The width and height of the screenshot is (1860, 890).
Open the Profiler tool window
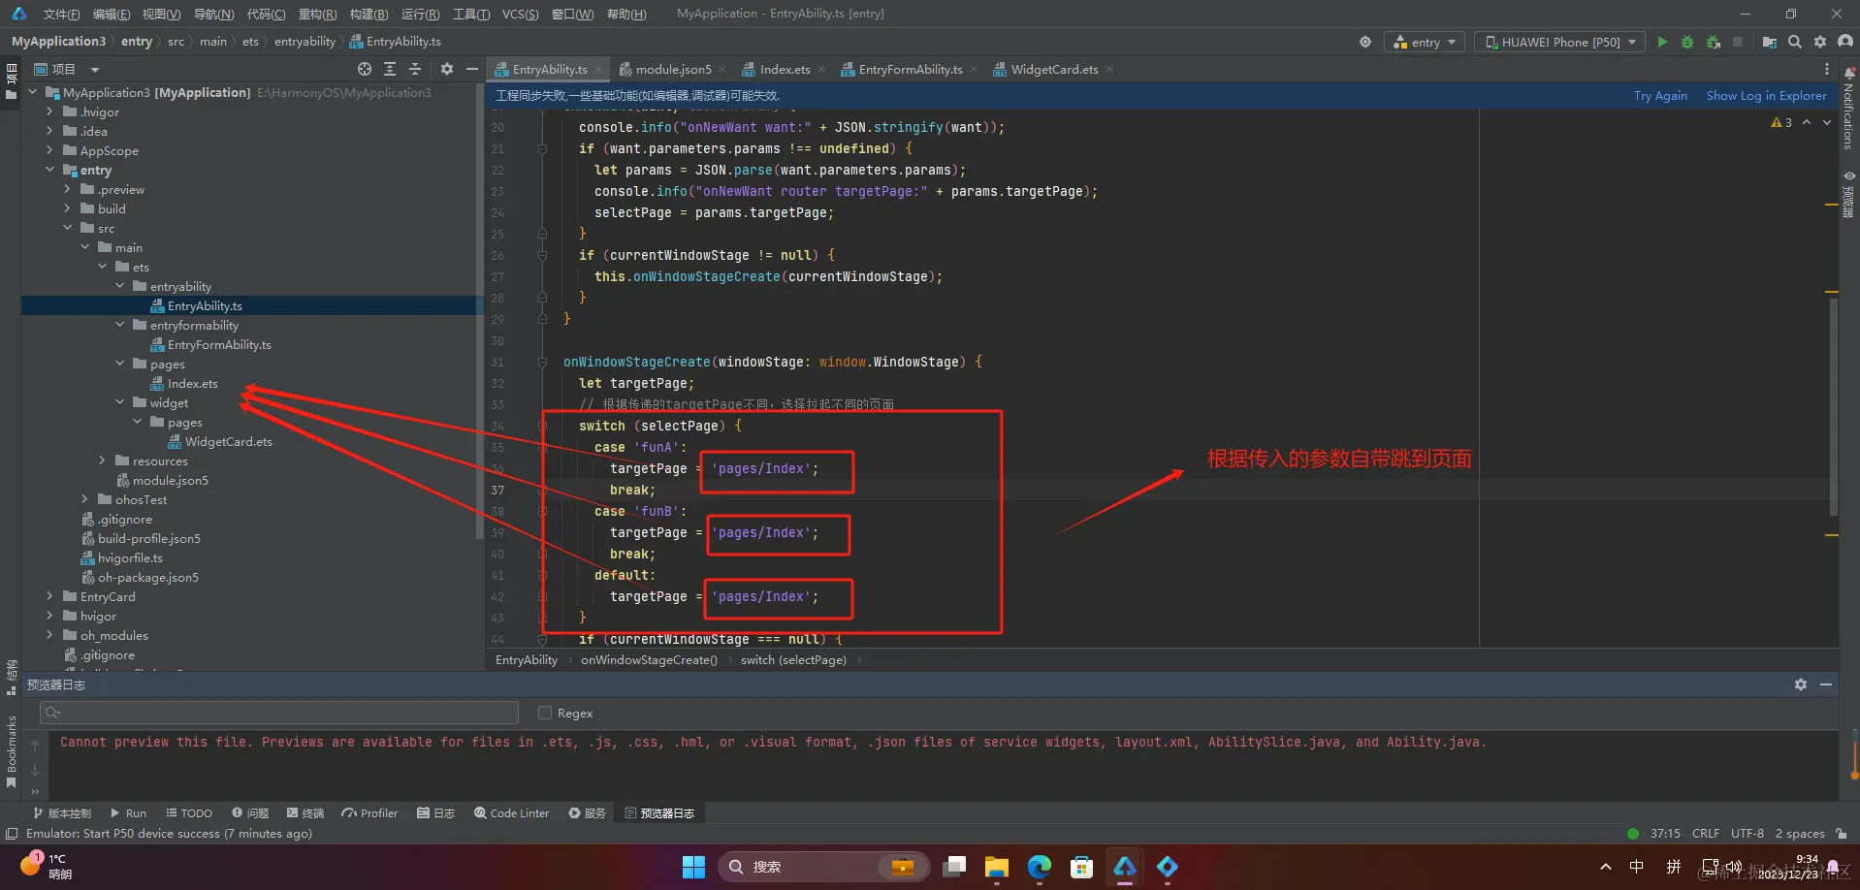coord(369,813)
